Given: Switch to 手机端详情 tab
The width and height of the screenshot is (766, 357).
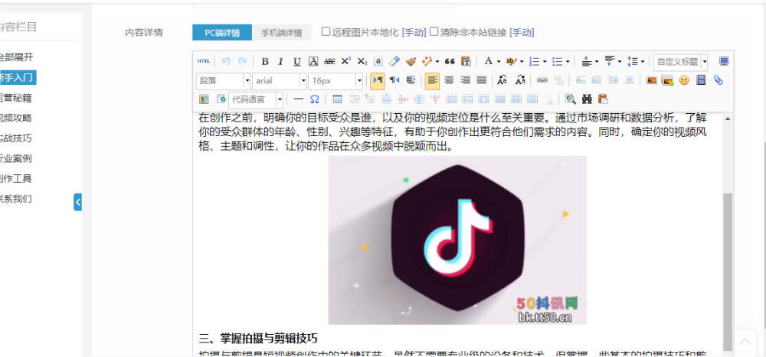Looking at the screenshot, I should [x=281, y=33].
